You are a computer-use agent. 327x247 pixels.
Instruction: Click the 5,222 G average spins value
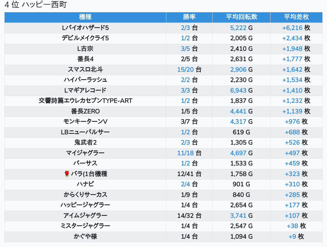pos(241,28)
